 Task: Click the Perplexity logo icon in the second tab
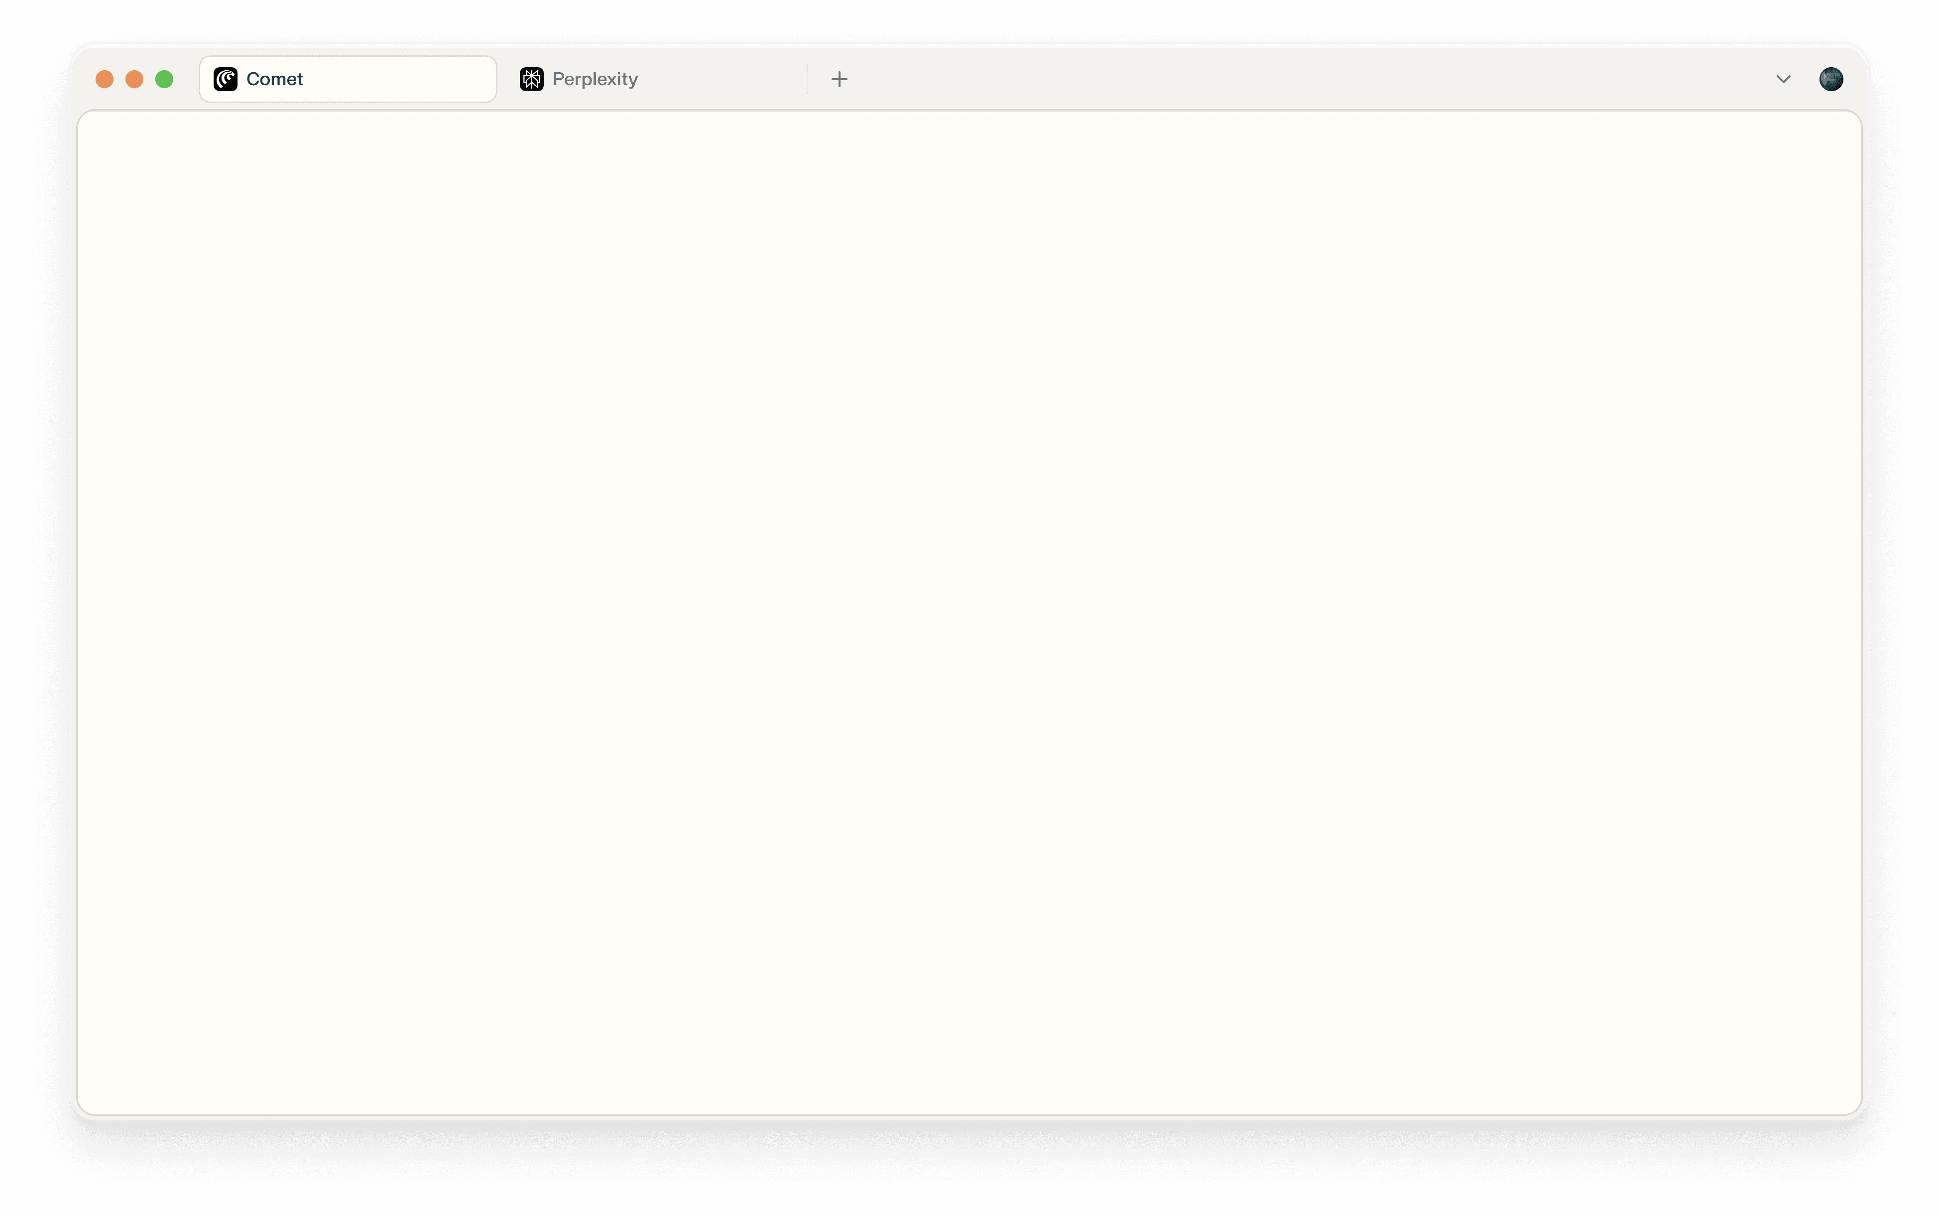point(532,79)
